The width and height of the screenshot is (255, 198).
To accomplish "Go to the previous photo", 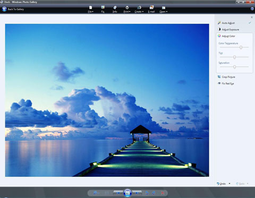I will coord(118,193).
